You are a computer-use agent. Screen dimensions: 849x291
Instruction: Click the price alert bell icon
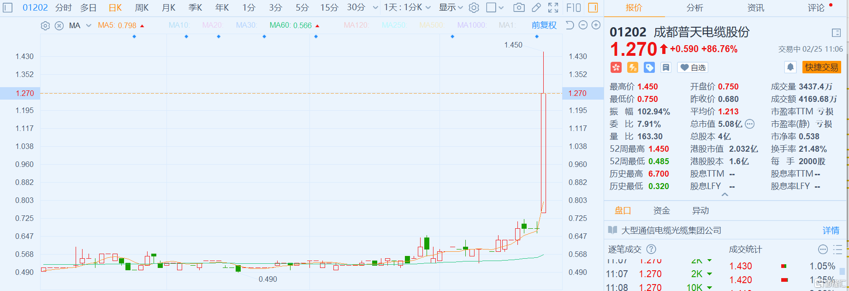[x=790, y=67]
